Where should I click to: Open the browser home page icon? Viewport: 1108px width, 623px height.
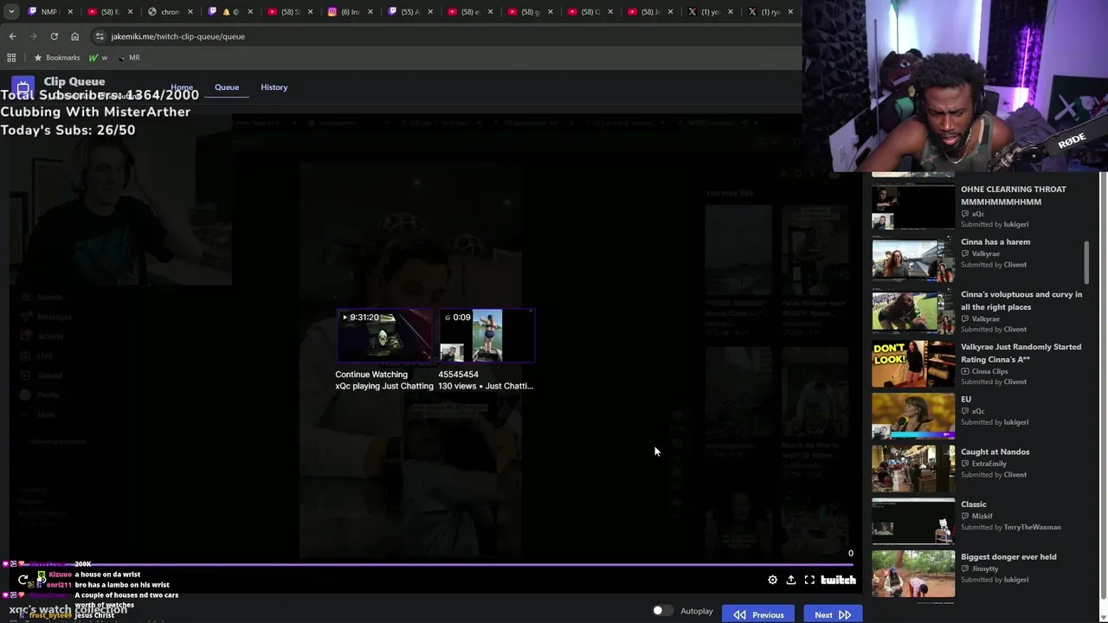74,36
